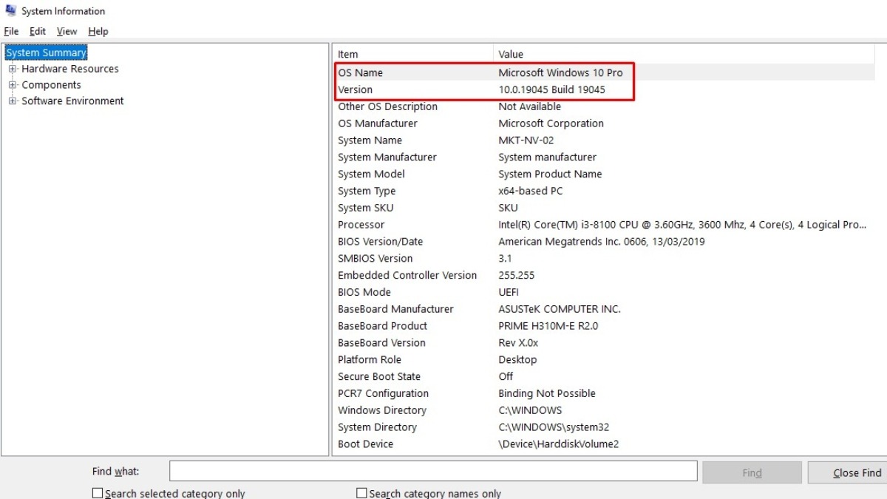
Task: Expand the Hardware Resources node
Action: pyautogui.click(x=13, y=69)
